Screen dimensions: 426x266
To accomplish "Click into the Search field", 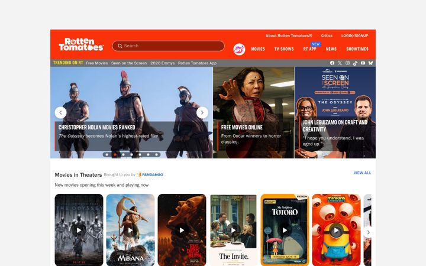I will [168, 46].
